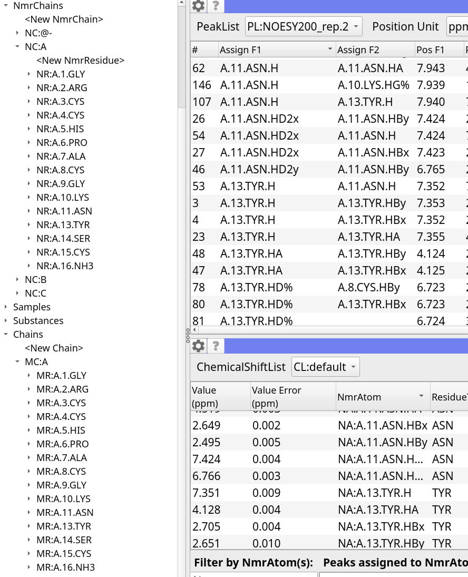
Task: Click <New NmrChain> item
Action: tap(64, 19)
